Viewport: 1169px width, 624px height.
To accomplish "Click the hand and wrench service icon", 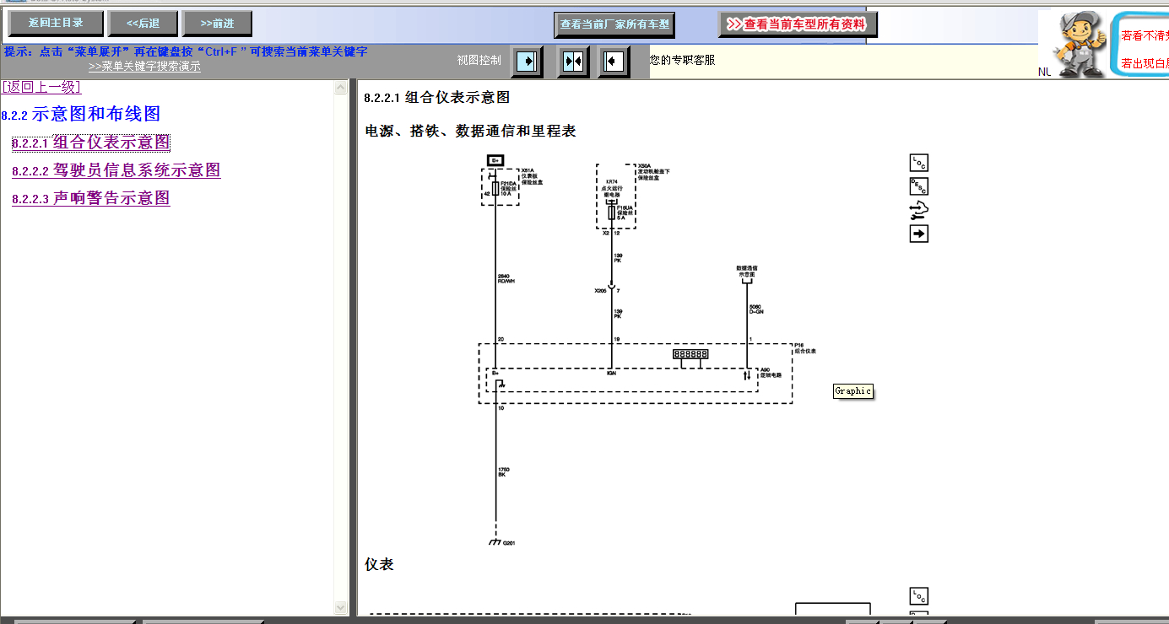I will click(919, 210).
